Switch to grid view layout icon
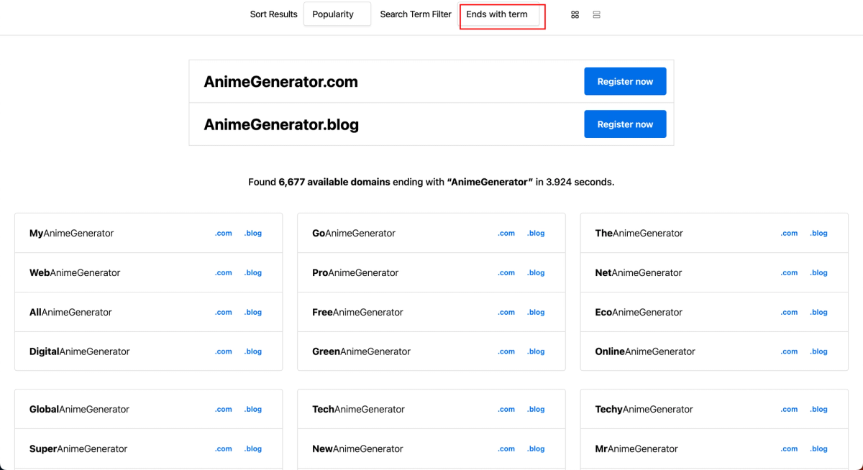 [575, 14]
